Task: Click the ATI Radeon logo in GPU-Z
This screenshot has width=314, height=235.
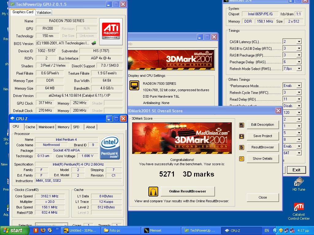Action: tap(111, 32)
